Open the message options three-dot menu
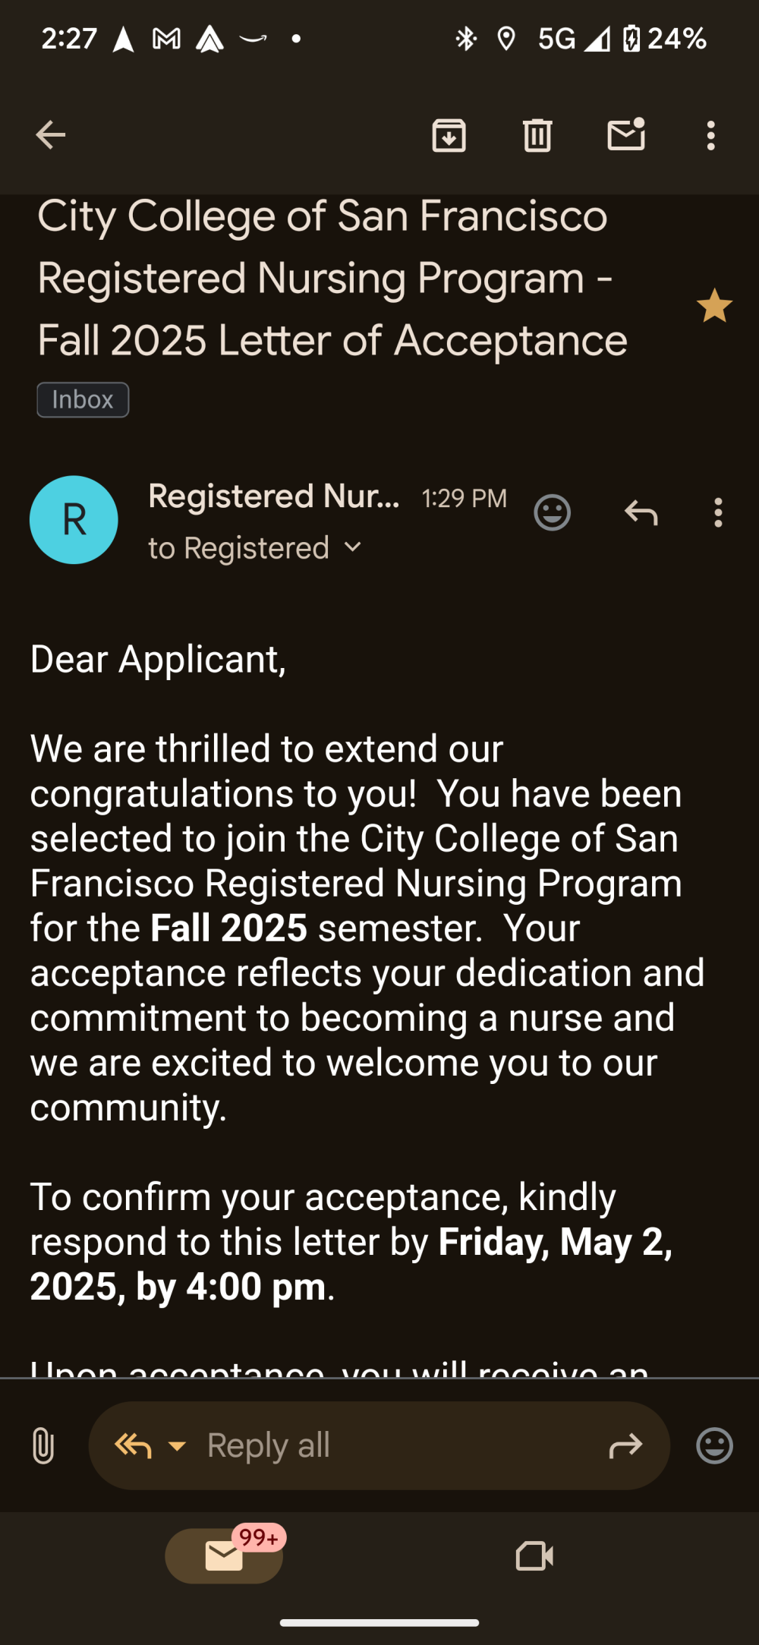The width and height of the screenshot is (759, 1645). (x=718, y=513)
